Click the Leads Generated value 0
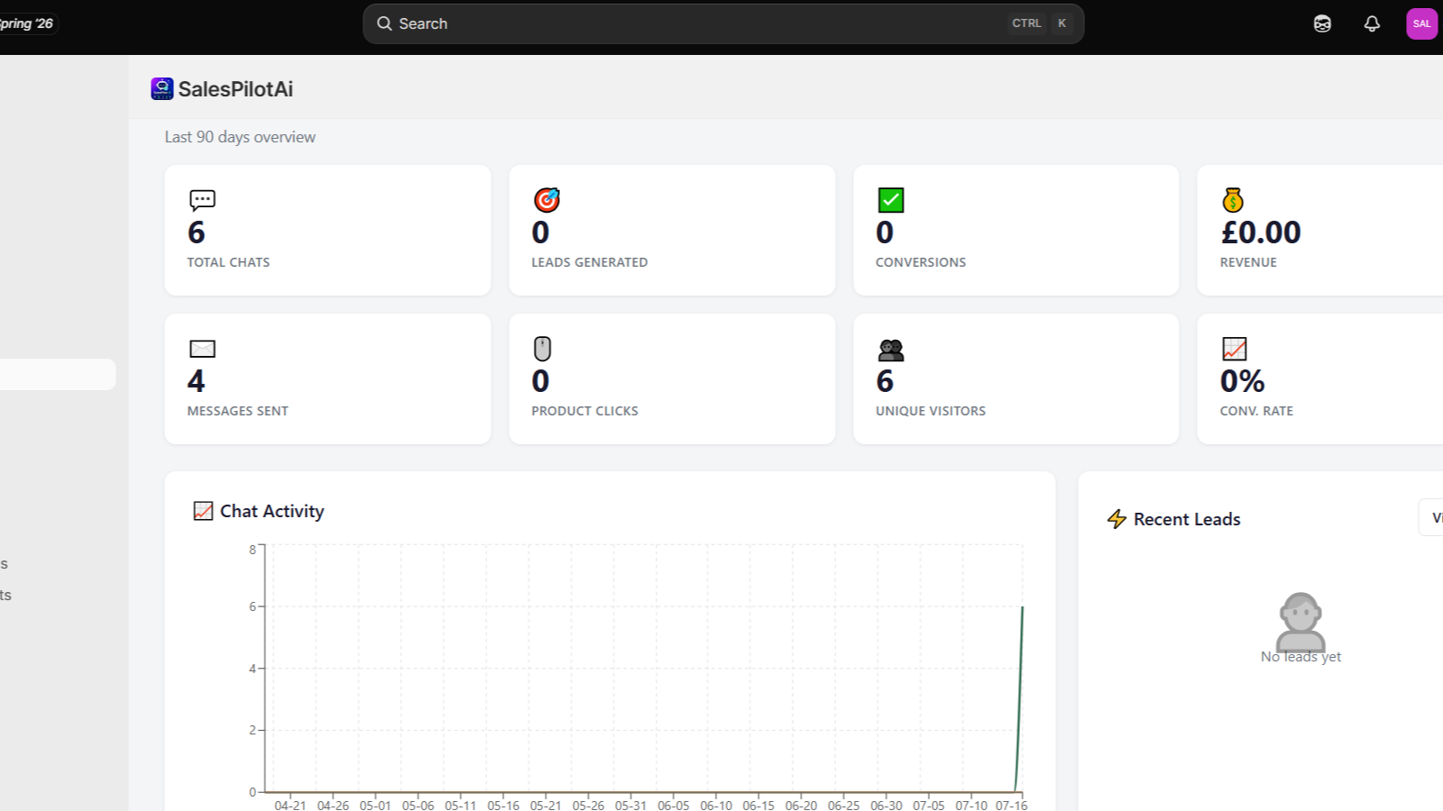 540,232
